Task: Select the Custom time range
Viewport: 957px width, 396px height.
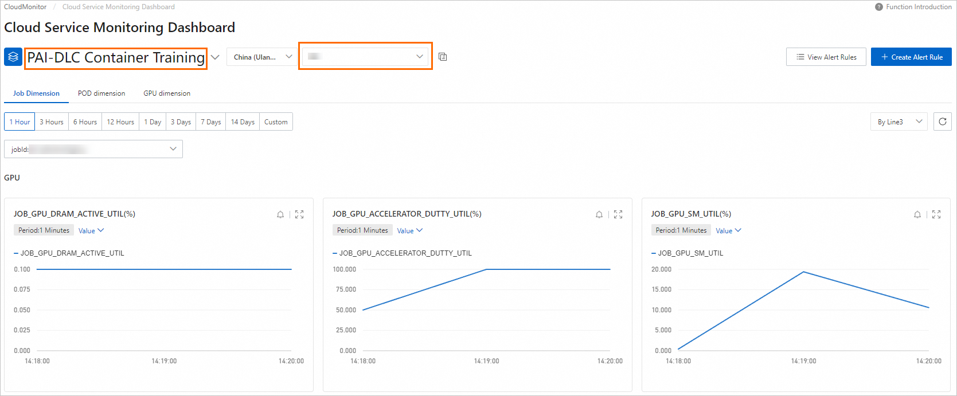Action: coord(276,121)
